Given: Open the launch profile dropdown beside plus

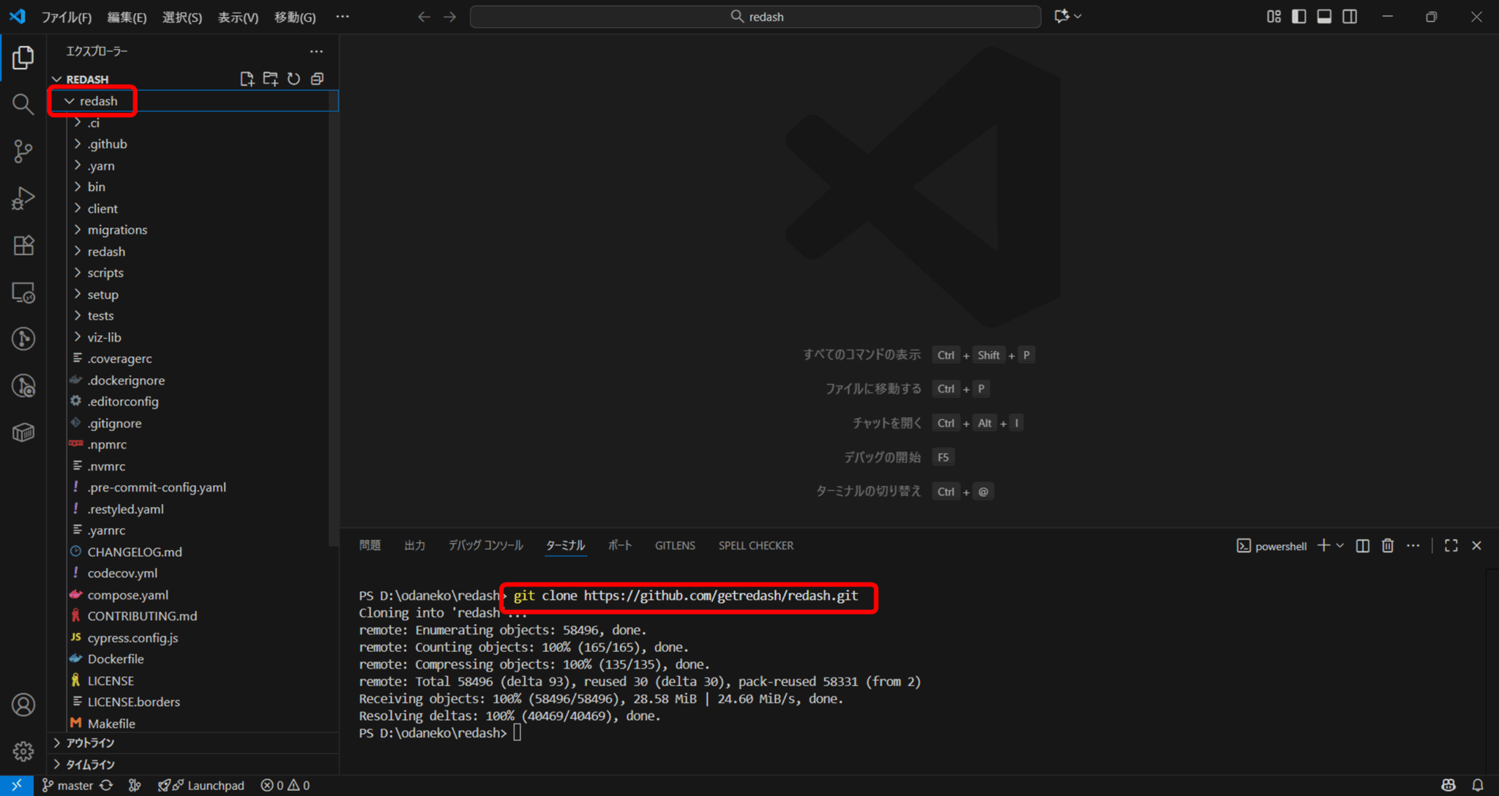Looking at the screenshot, I should tap(1340, 546).
